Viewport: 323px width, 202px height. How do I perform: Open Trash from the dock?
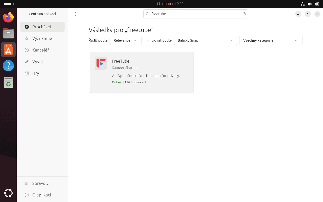pyautogui.click(x=8, y=83)
